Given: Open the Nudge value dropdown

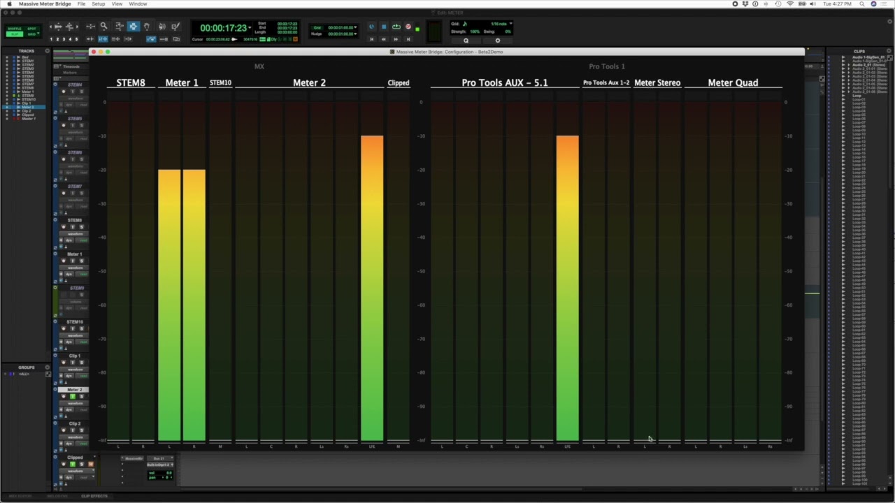Looking at the screenshot, I should pos(355,34).
